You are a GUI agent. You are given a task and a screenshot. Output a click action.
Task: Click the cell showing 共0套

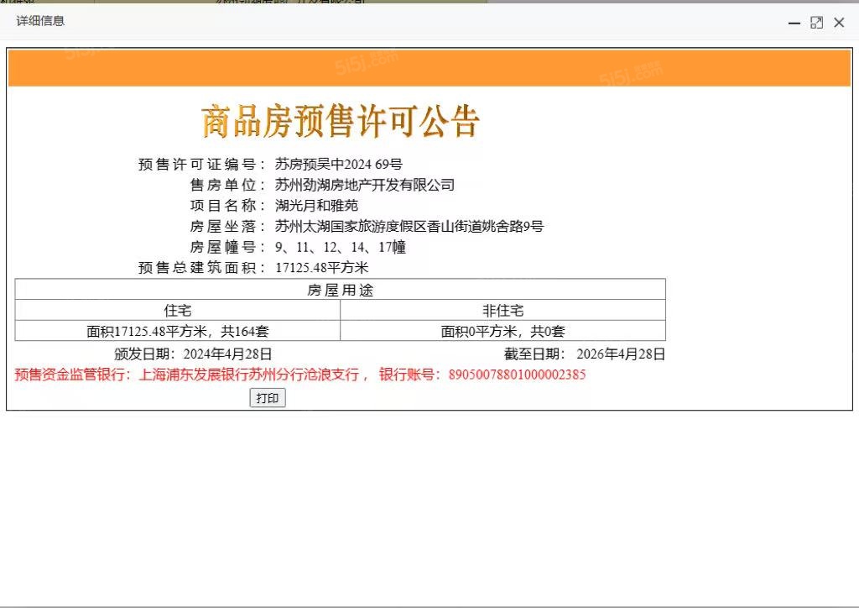(x=502, y=332)
